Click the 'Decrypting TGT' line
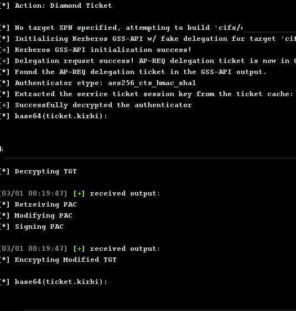The height and width of the screenshot is (311, 296). tap(38, 171)
